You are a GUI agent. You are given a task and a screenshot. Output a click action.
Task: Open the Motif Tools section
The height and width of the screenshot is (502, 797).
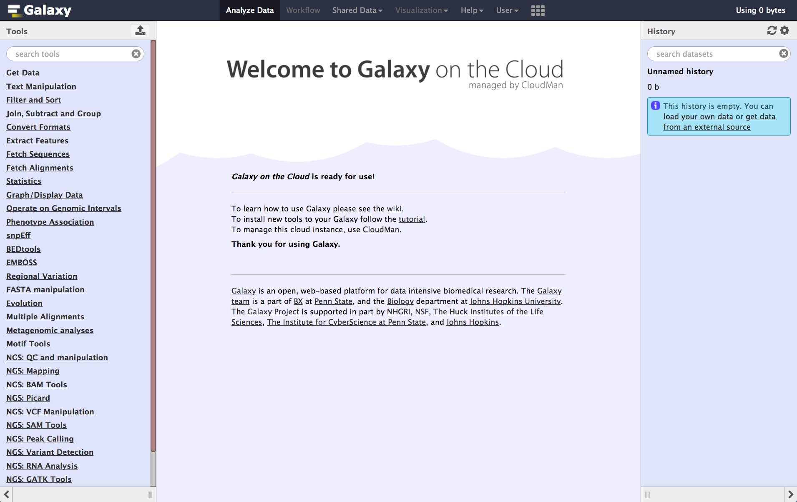pyautogui.click(x=28, y=344)
